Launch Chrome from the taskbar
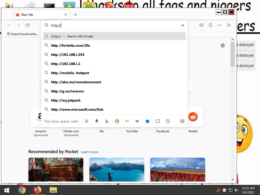 coord(22,190)
